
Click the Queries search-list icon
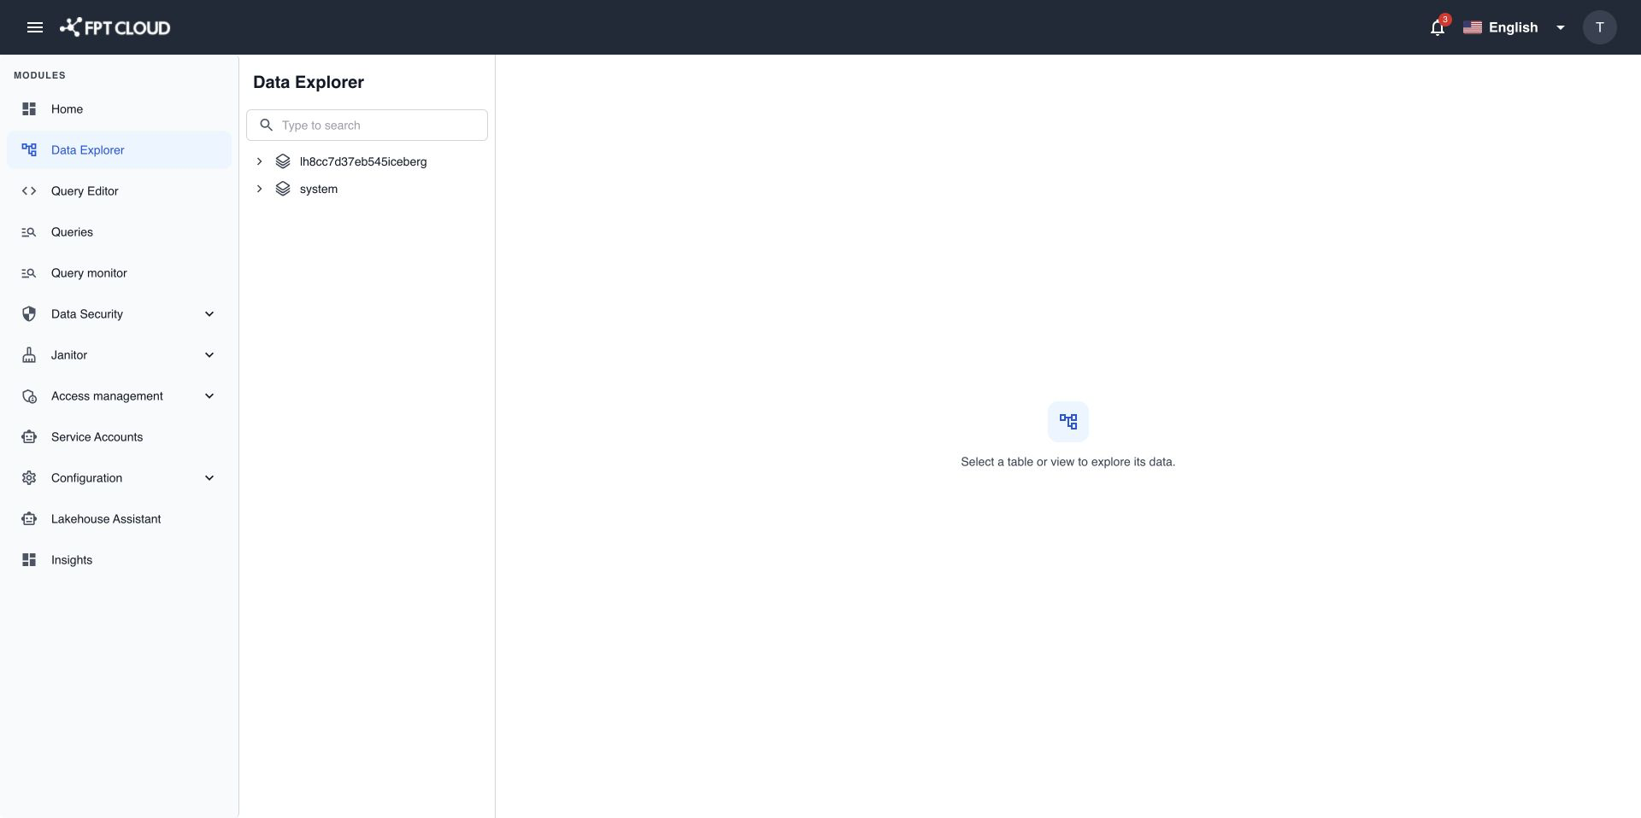pyautogui.click(x=29, y=232)
